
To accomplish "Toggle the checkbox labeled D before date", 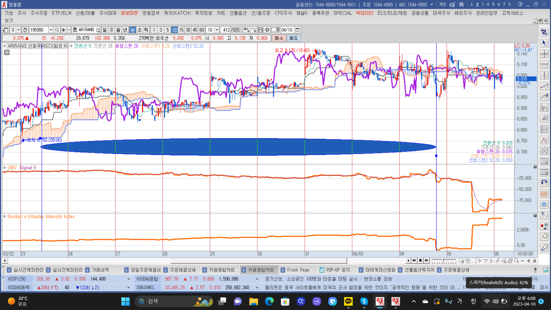I will click(x=274, y=30).
